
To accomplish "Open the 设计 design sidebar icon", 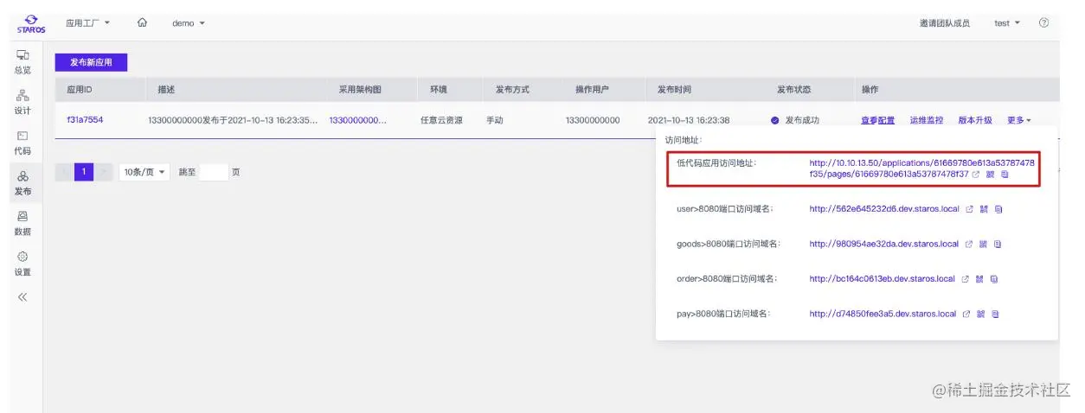I will [x=22, y=103].
